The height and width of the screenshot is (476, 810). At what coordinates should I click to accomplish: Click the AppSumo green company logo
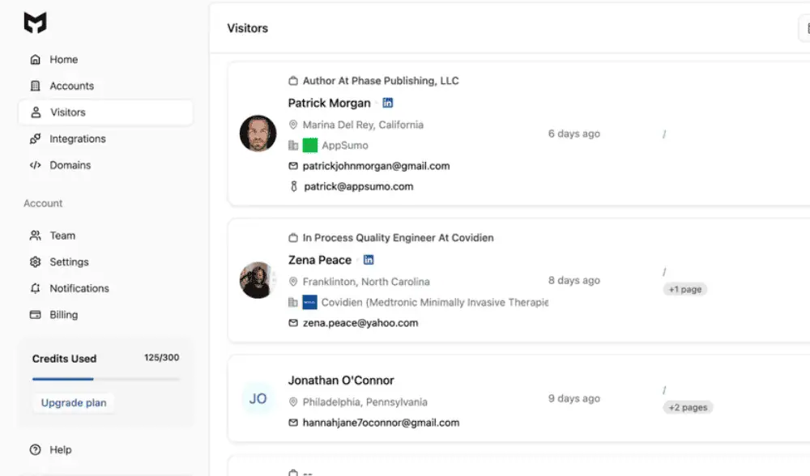(309, 146)
